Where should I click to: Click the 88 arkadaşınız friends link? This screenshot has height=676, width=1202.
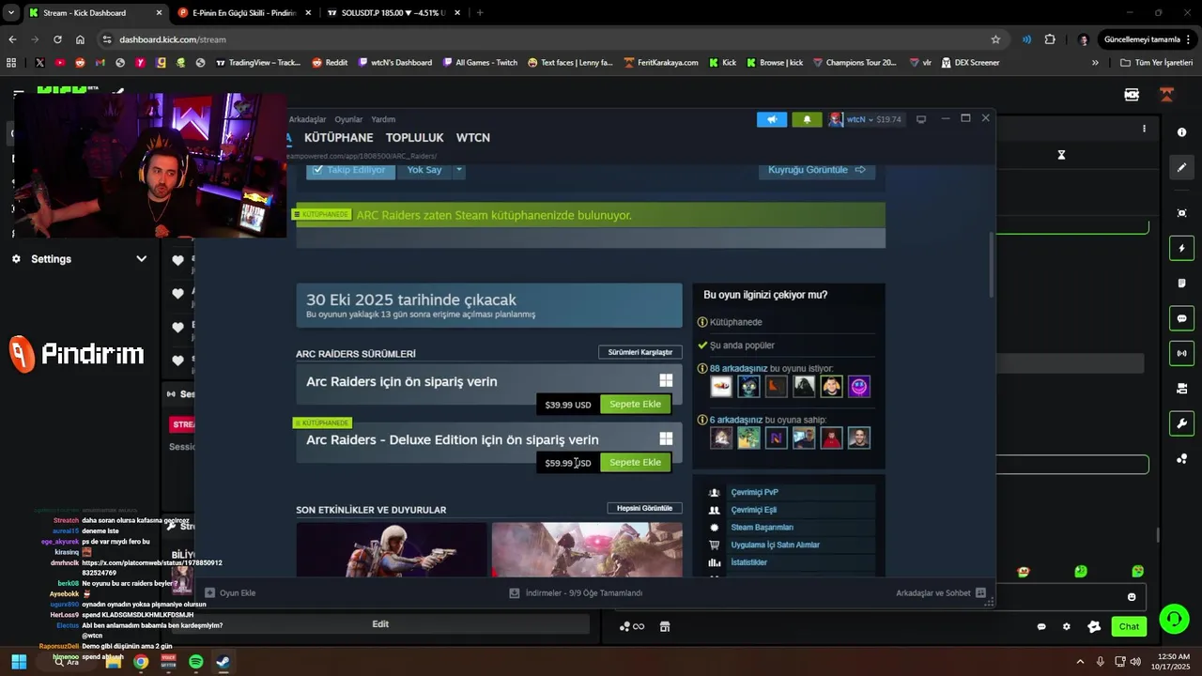pyautogui.click(x=738, y=368)
